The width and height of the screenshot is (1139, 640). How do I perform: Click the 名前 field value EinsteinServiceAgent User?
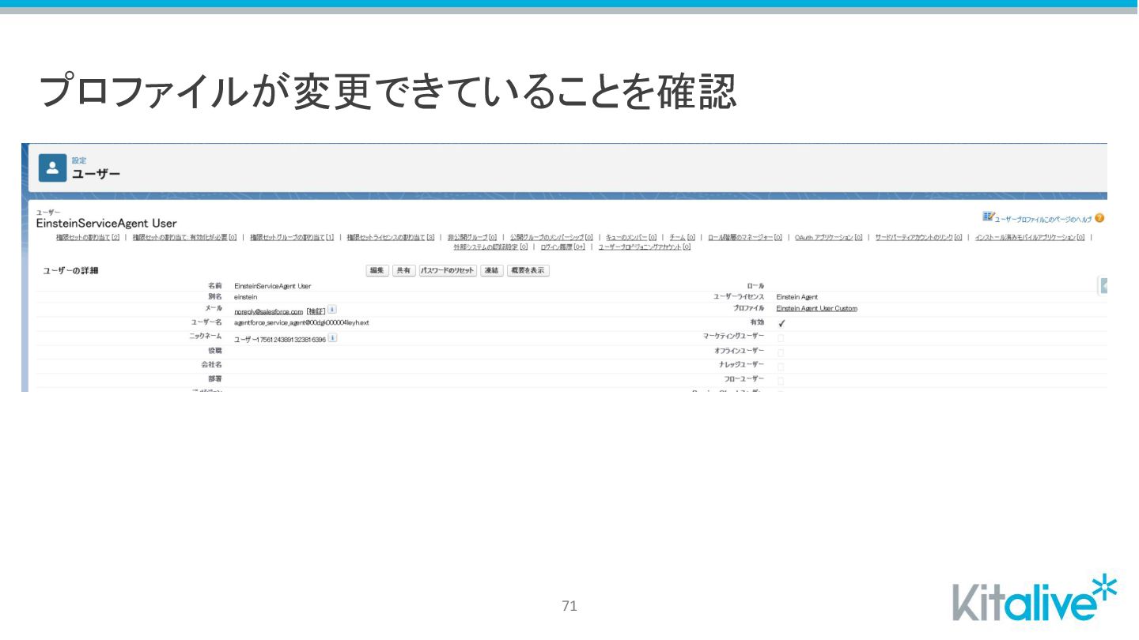point(272,285)
